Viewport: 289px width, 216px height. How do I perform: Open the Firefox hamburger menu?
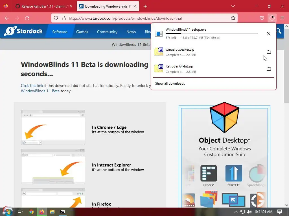[x=282, y=18]
